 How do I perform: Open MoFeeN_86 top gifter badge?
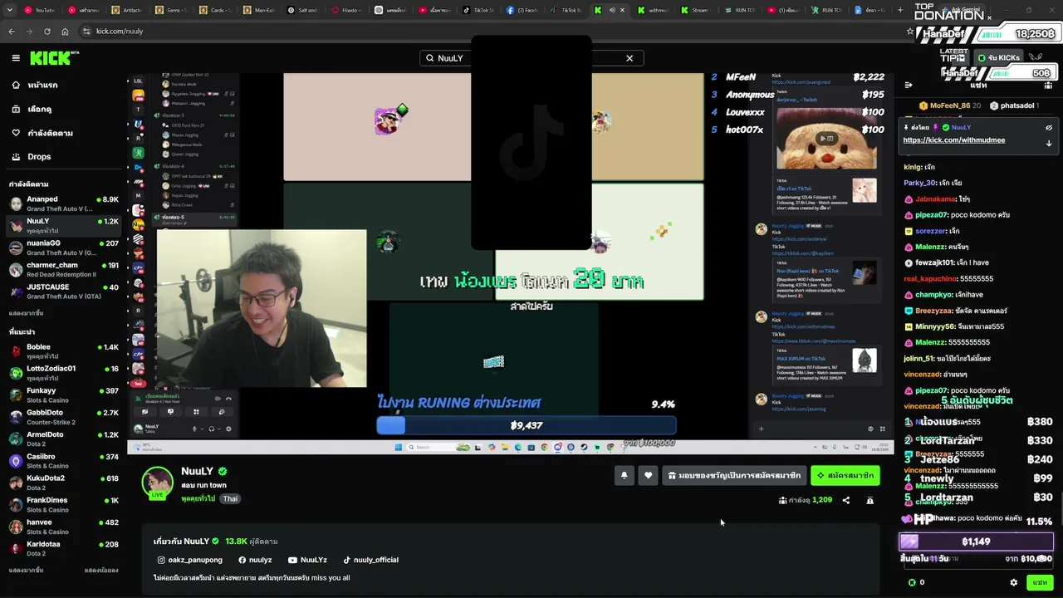(x=949, y=105)
